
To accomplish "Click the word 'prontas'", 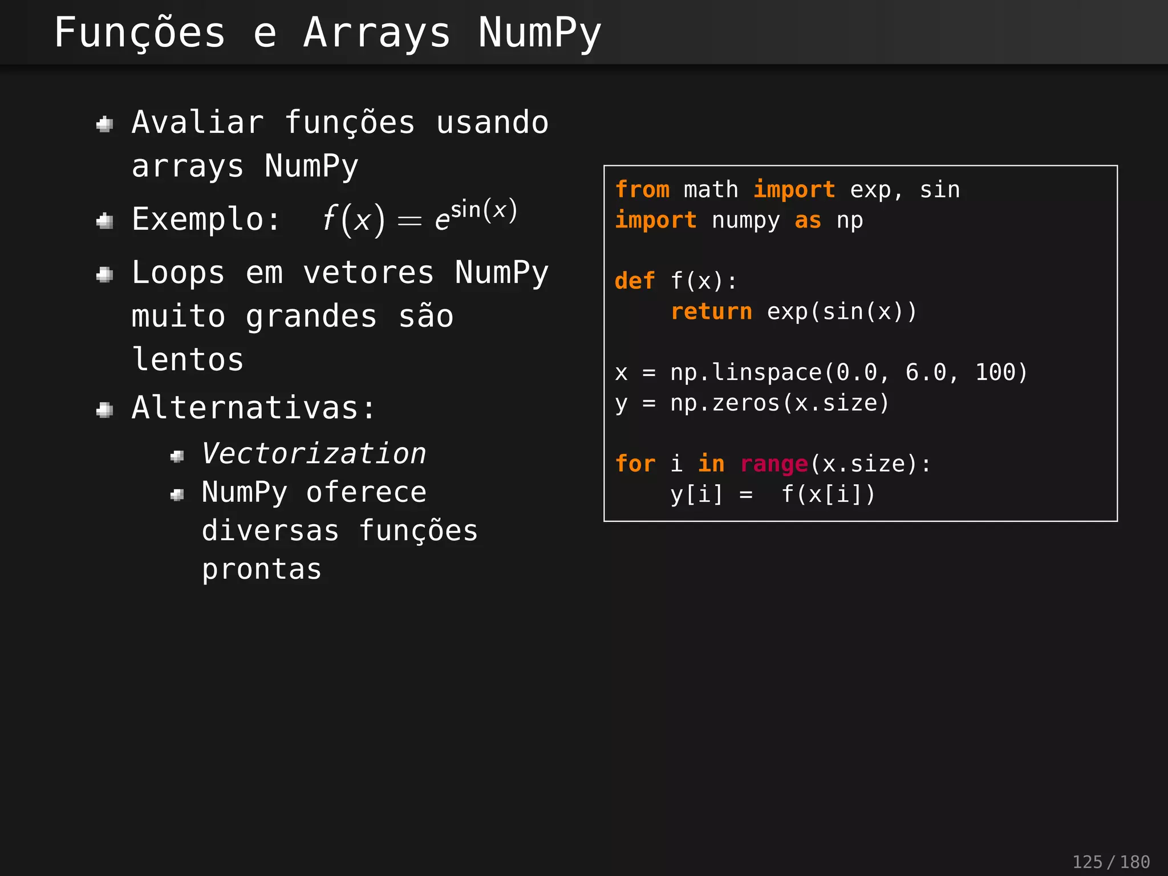I will tap(262, 570).
